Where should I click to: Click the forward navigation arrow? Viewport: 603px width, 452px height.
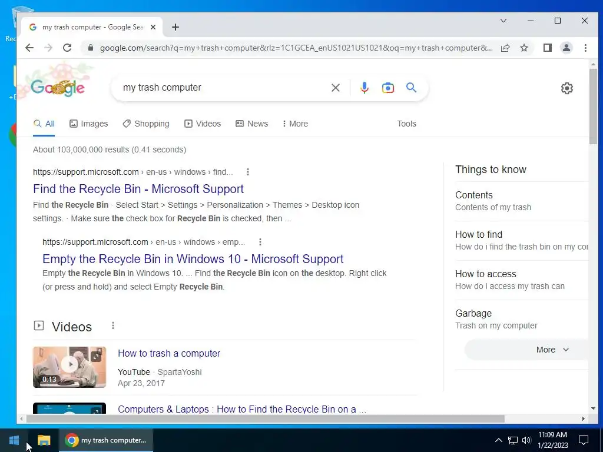(48, 48)
